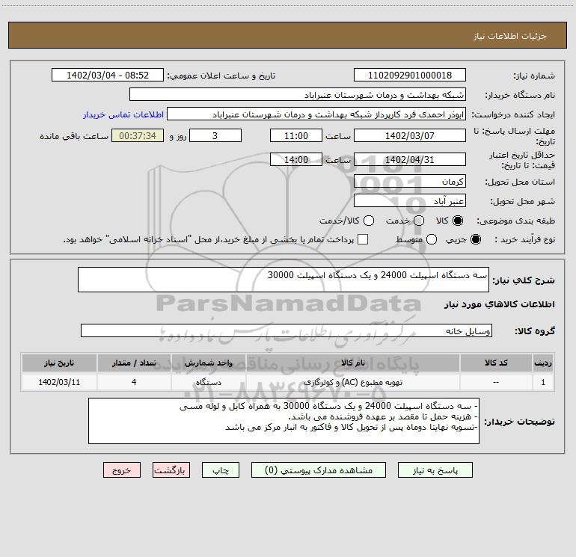Click the توضیحات خریدار text area

pos(284,421)
